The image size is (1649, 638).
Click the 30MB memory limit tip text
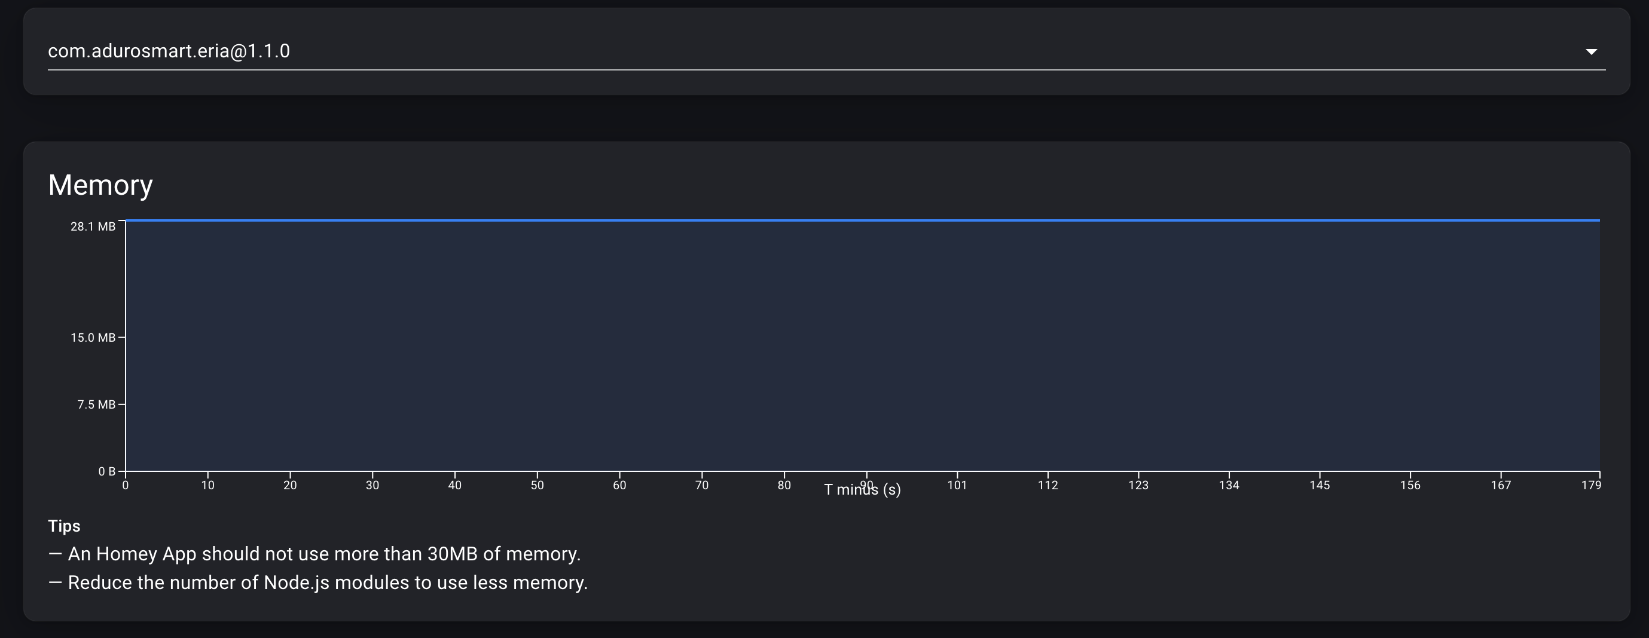point(324,554)
